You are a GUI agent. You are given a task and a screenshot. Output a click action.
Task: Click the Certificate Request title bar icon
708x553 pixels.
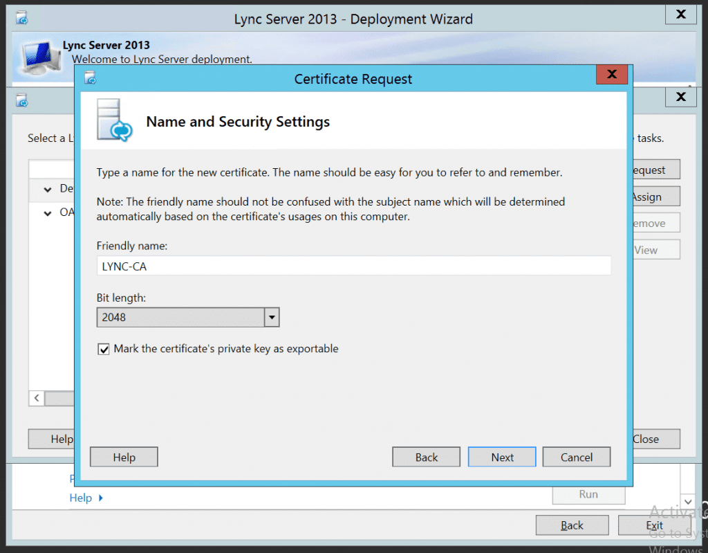(x=90, y=78)
